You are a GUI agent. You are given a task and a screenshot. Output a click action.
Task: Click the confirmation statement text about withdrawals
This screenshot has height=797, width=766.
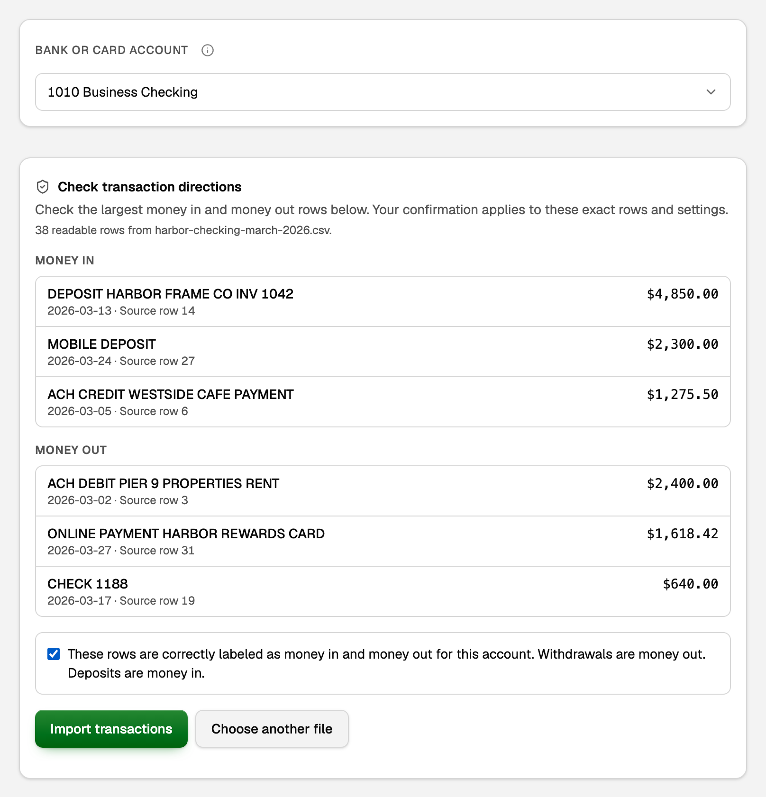(x=387, y=663)
